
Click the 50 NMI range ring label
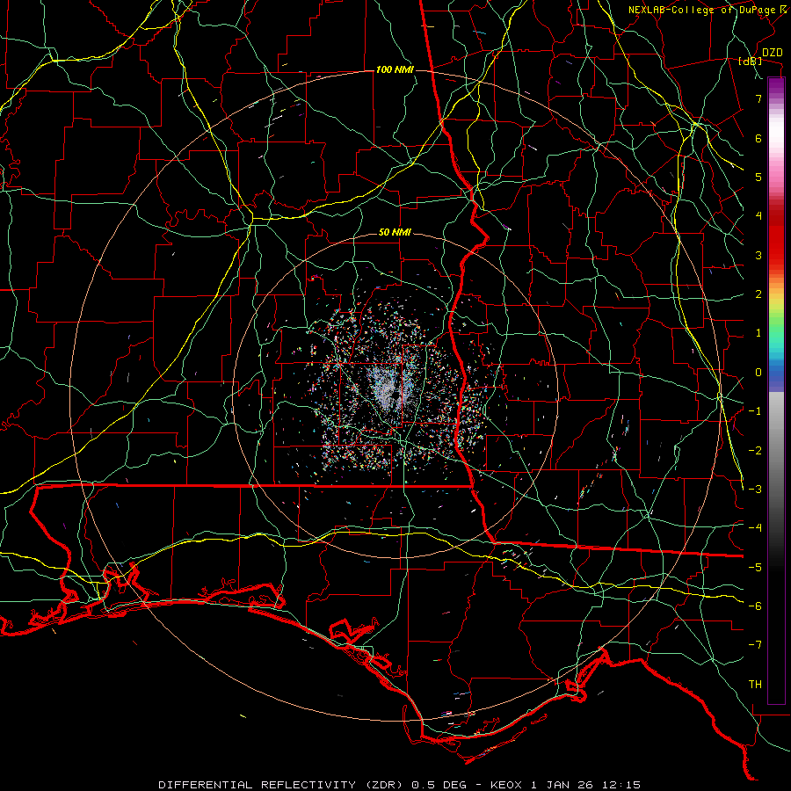[x=395, y=233]
